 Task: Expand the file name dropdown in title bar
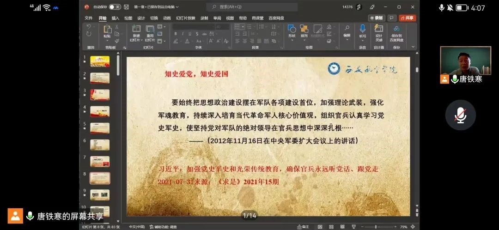pyautogui.click(x=177, y=7)
